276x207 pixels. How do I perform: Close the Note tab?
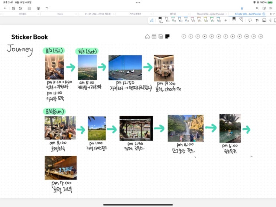(76, 14)
